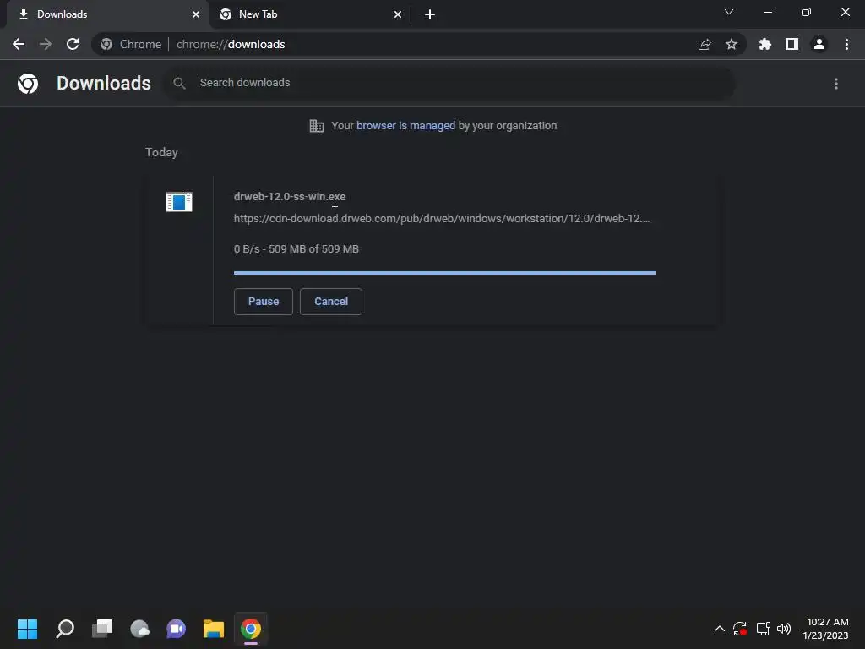
Task: Click the drweb-12.0-ss-win.exe file name
Action: pyautogui.click(x=290, y=196)
